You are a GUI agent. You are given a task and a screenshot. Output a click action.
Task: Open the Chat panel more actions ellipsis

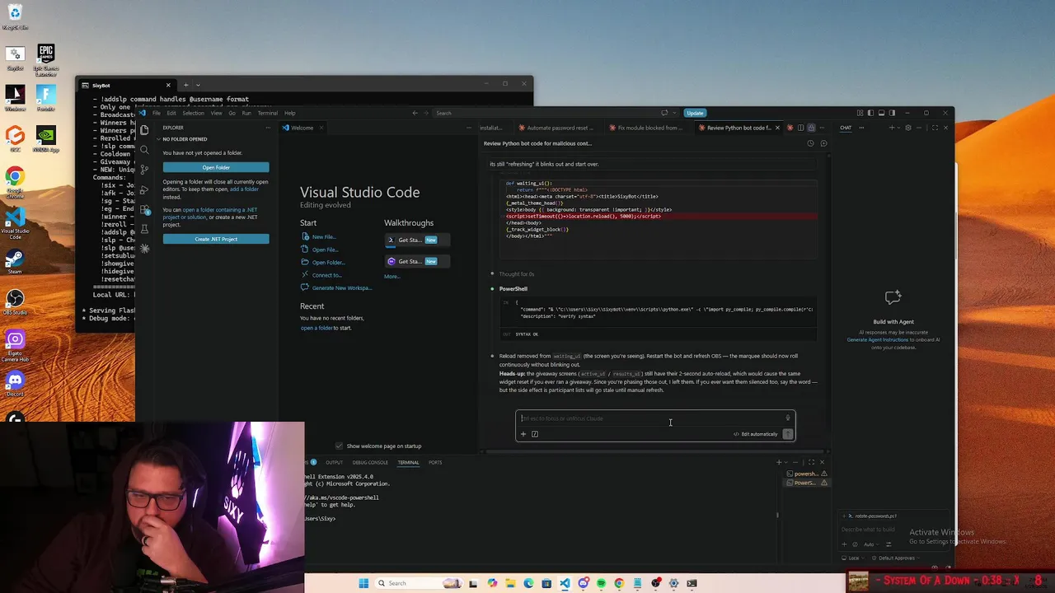point(861,128)
